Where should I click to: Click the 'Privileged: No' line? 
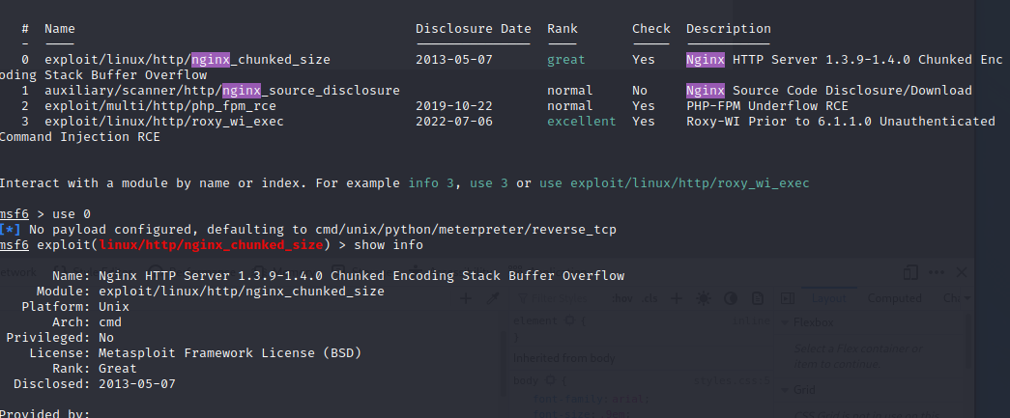coord(60,338)
